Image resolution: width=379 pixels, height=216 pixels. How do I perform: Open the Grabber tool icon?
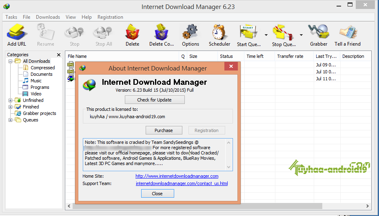click(x=319, y=32)
